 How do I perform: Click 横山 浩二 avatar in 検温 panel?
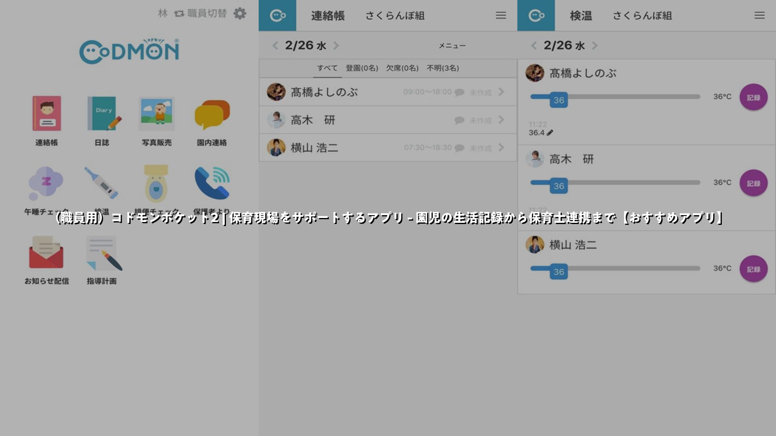[x=535, y=245]
